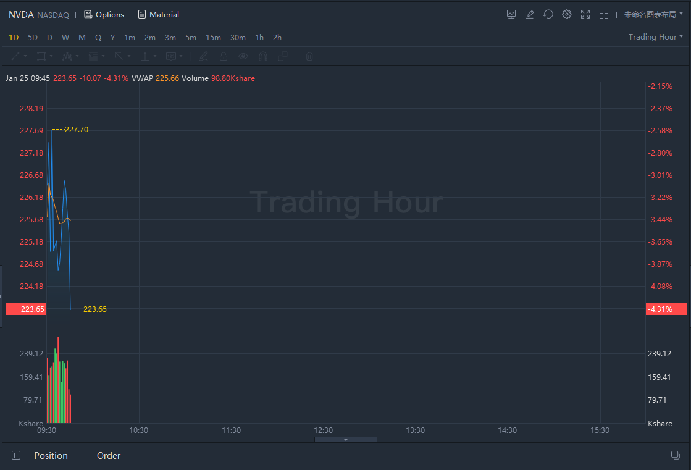This screenshot has height=470, width=691.
Task: Open the multi-chart grid layout icon
Action: [604, 15]
